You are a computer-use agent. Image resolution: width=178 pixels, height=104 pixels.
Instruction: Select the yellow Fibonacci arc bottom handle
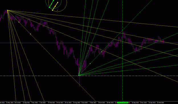point(52,10)
